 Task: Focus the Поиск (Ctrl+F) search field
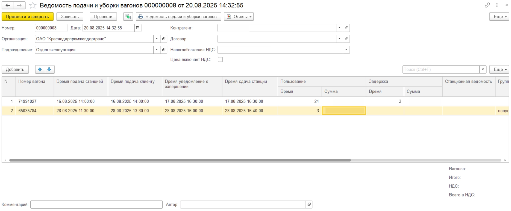coord(441,69)
